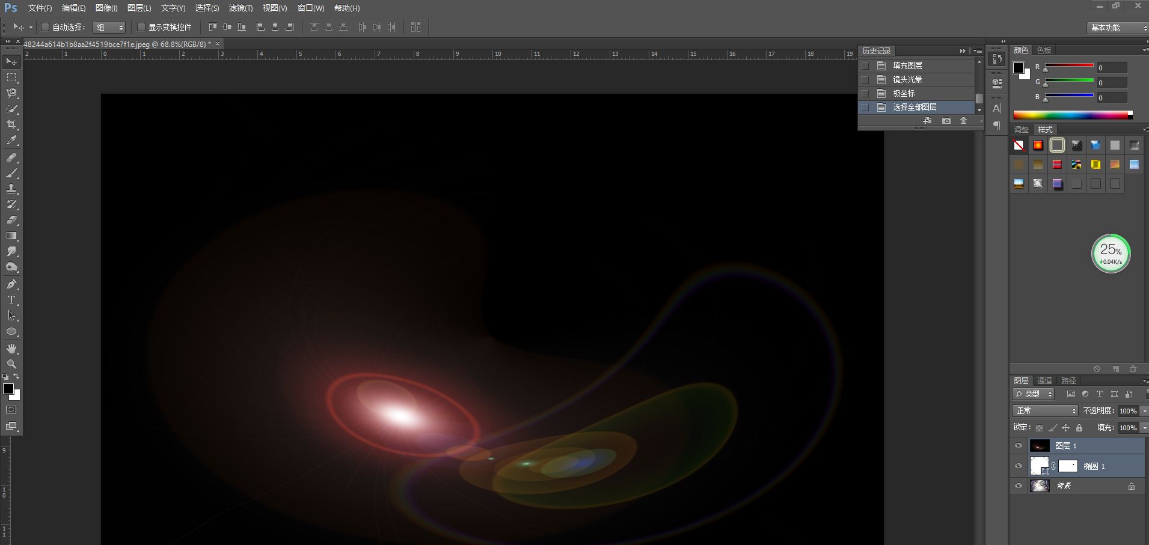Open the 滤镜(T) menu
Viewport: 1149px width, 545px height.
(241, 8)
